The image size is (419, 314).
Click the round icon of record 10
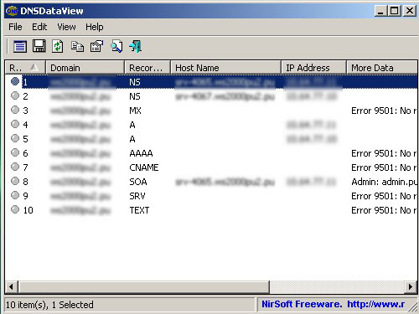(15, 209)
